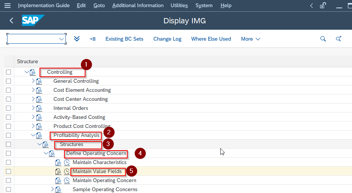
Task: Open documentation icon for Maintain Value Fields
Action: click(58, 172)
